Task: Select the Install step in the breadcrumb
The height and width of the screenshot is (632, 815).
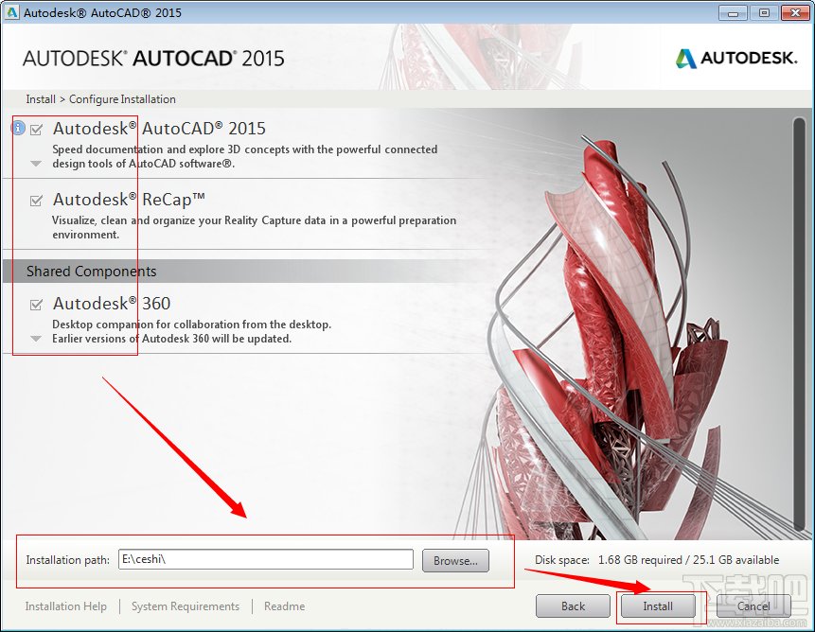Action: [40, 98]
